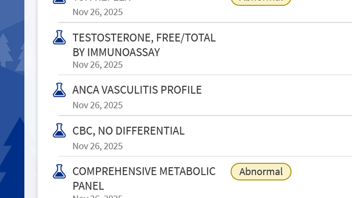Viewport: 352px width, 198px height.
Task: Click the cut-off Abnormal badge at the top
Action: coord(261,1)
